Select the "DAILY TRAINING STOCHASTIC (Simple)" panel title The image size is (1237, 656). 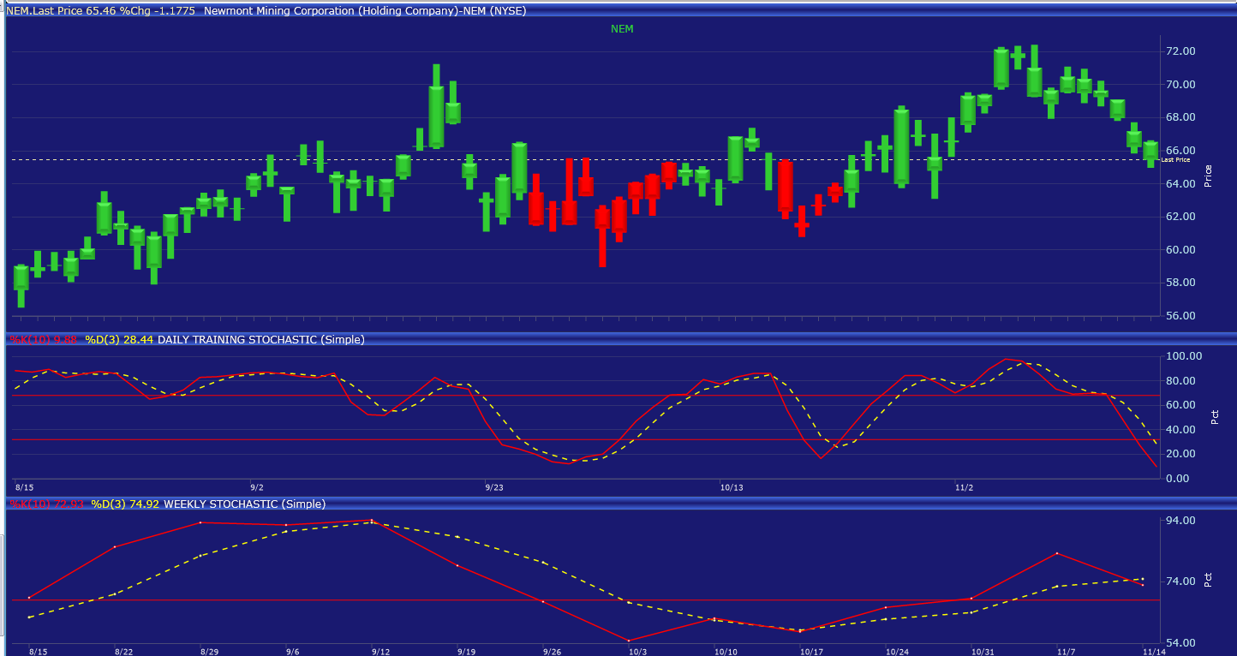click(x=260, y=340)
